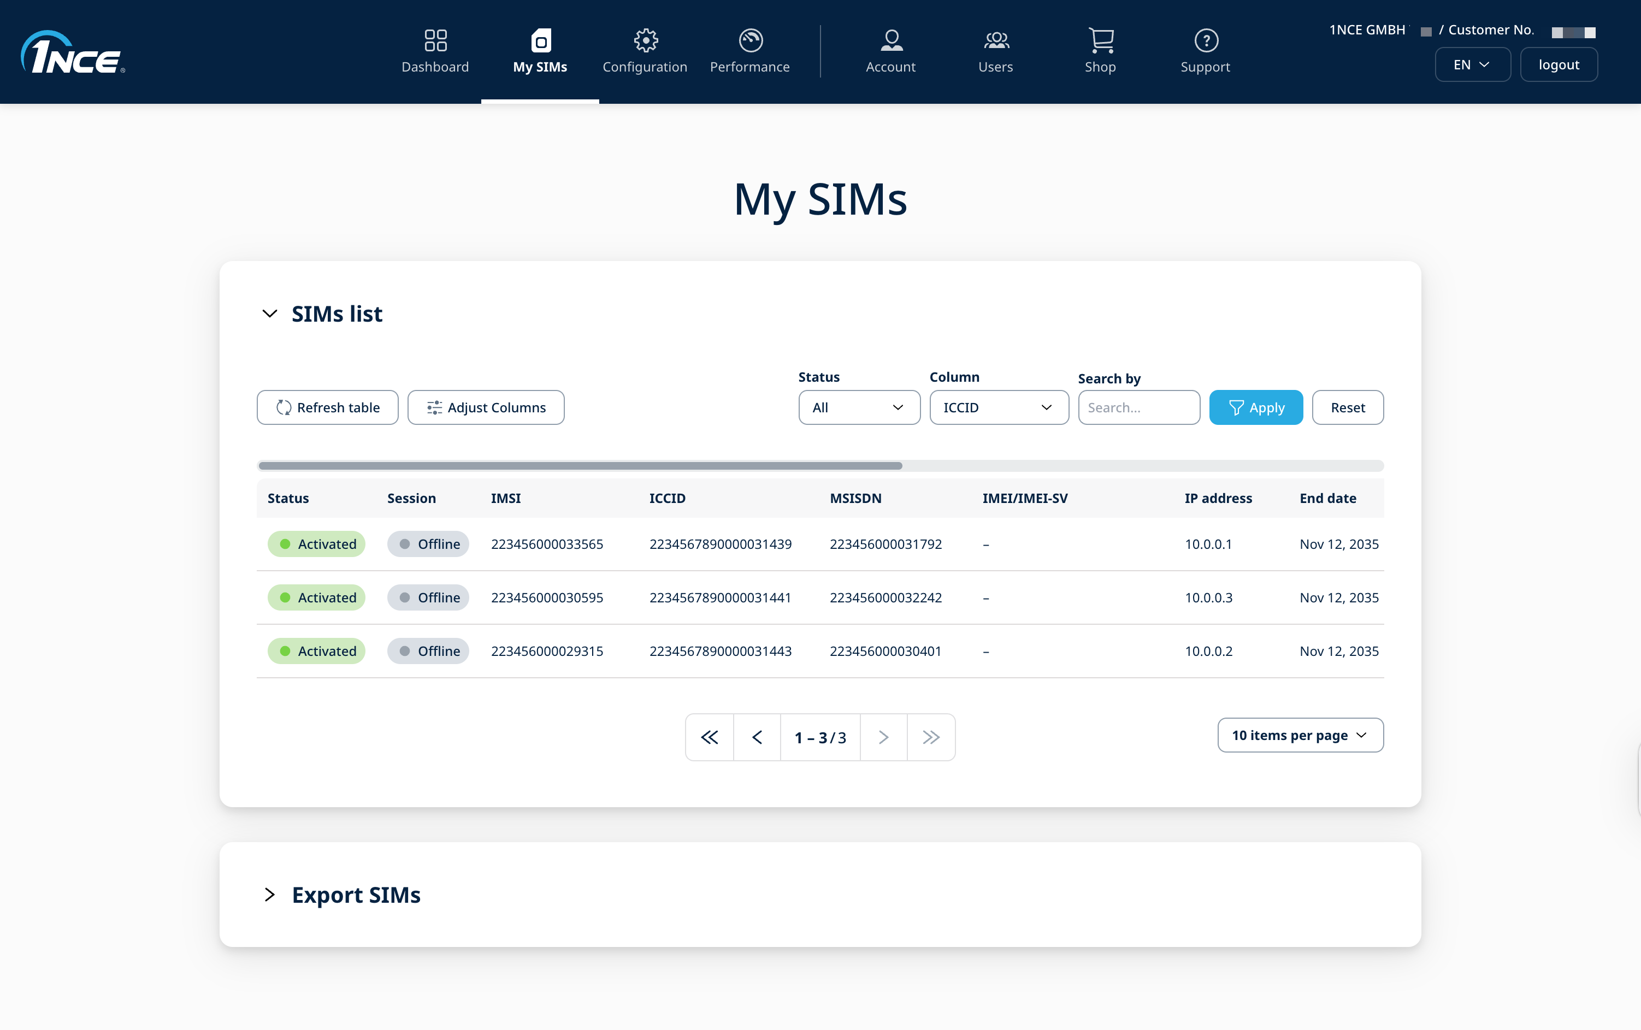Viewport: 1641px width, 1030px height.
Task: Switch to the My SIMs tab
Action: click(x=540, y=51)
